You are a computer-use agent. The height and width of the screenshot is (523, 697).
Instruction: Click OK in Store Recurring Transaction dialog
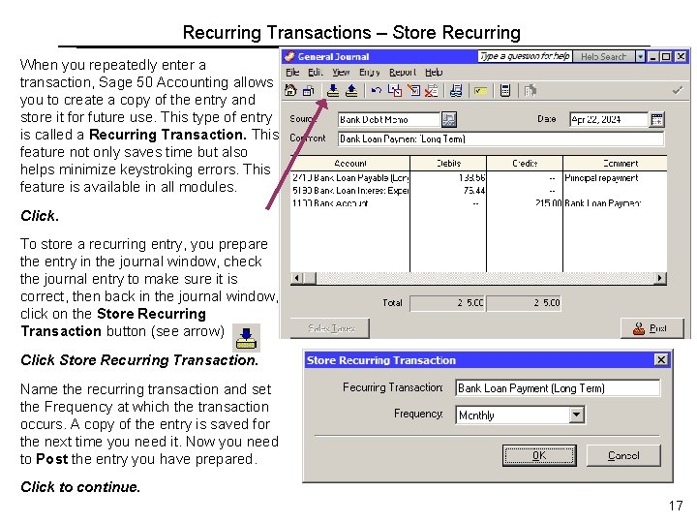click(x=539, y=455)
